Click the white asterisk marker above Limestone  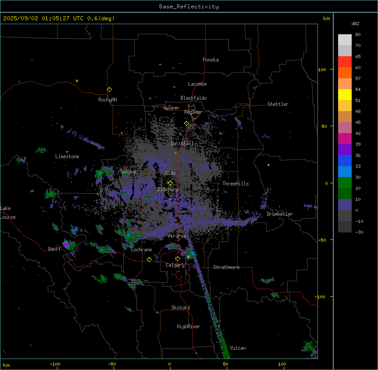(x=67, y=152)
